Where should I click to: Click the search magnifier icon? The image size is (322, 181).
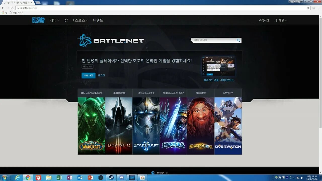tap(238, 40)
